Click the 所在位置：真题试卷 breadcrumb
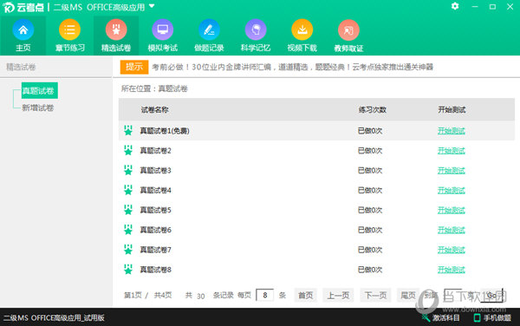This screenshot has width=520, height=326. coord(154,88)
